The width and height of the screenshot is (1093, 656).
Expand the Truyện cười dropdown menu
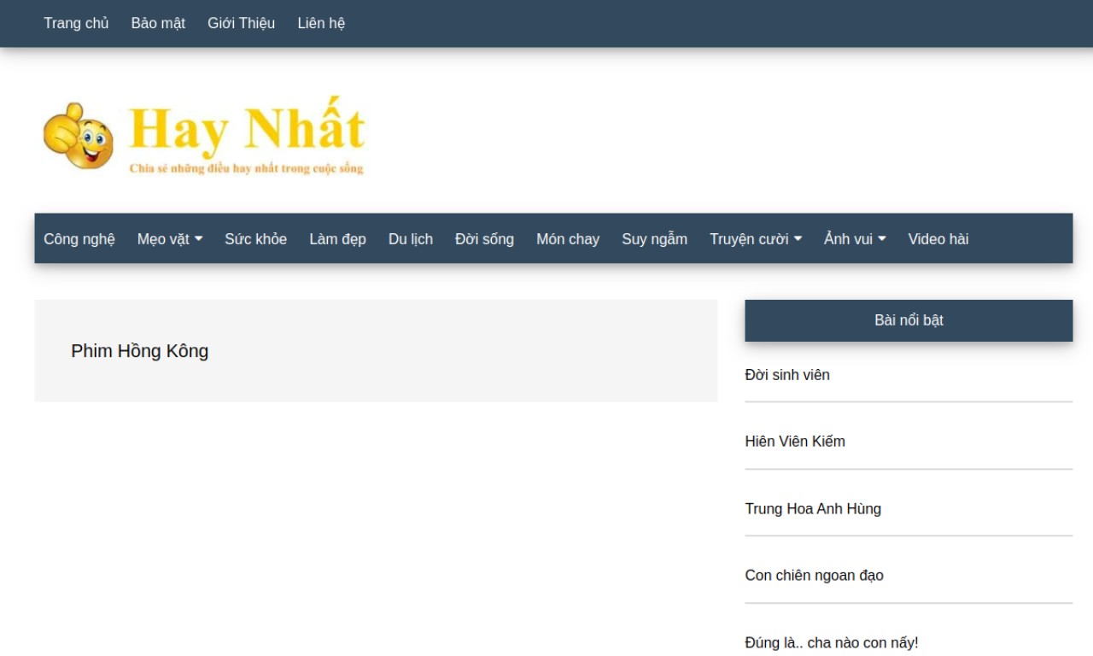(756, 239)
